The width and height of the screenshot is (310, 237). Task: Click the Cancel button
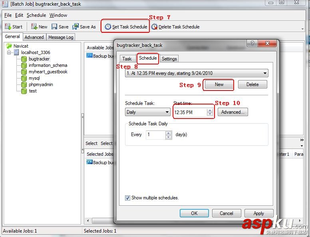pyautogui.click(x=227, y=213)
